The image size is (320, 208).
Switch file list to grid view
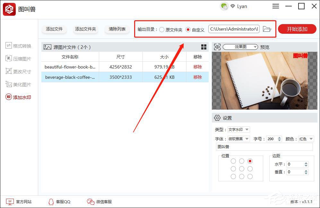click(x=204, y=47)
